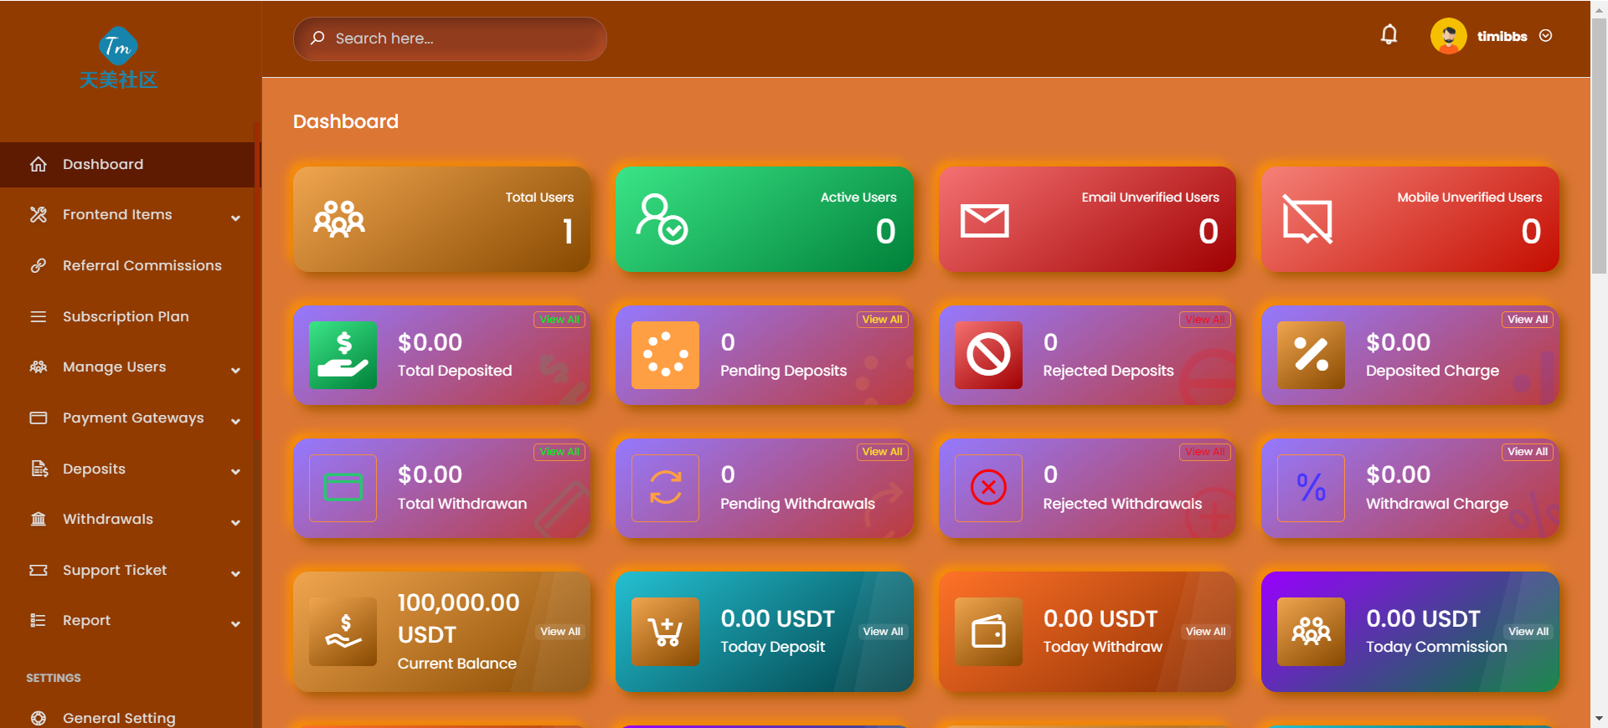Image resolution: width=1608 pixels, height=728 pixels.
Task: Click the Withdrawal Charge percent icon
Action: (1311, 488)
